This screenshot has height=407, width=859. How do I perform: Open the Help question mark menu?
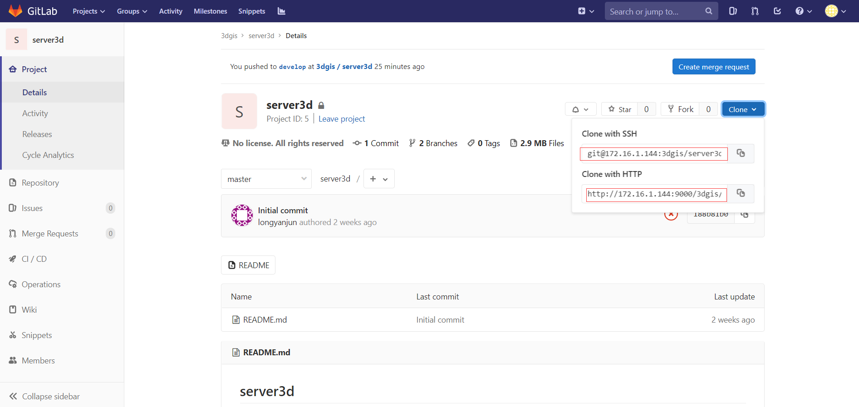804,11
